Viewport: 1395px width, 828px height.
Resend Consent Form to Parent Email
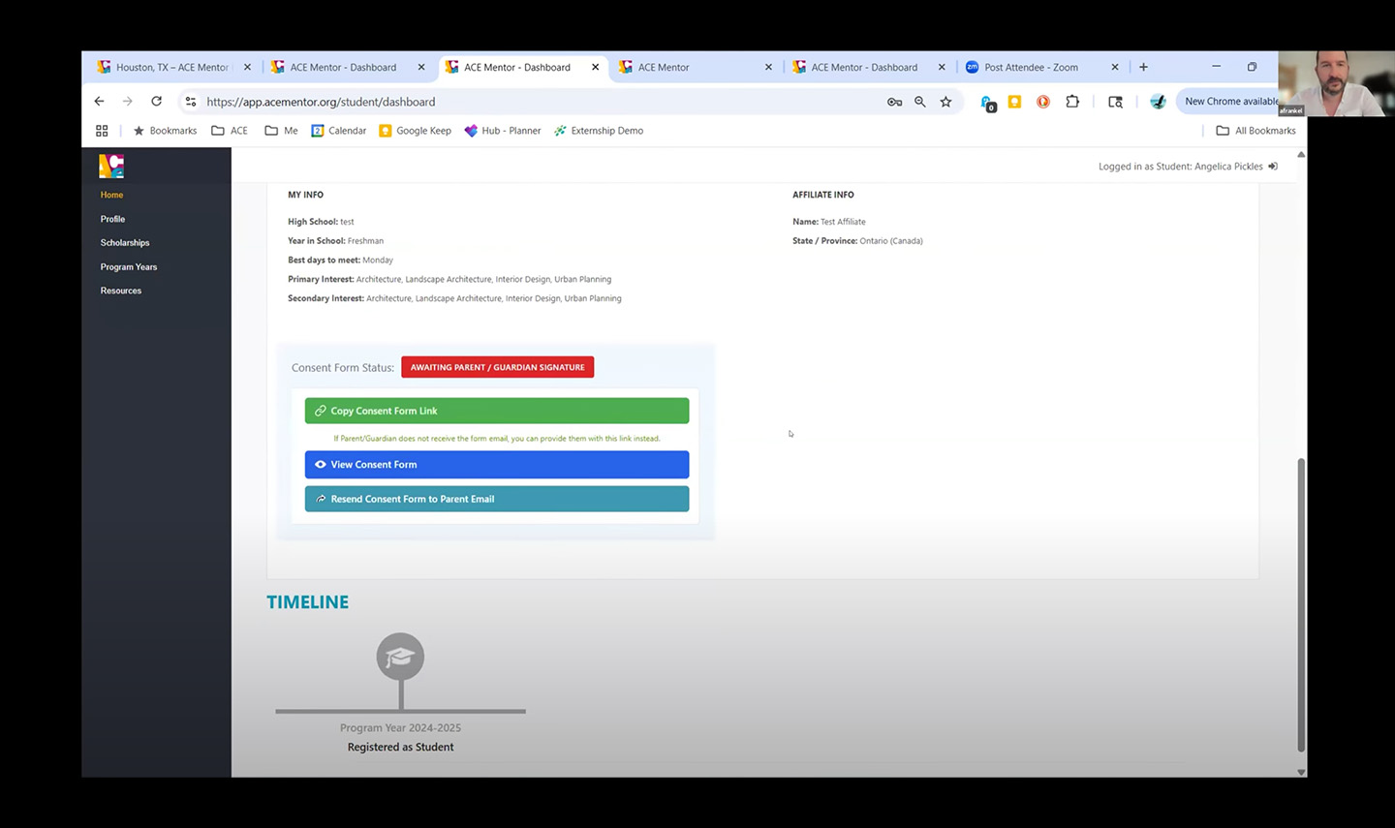tap(496, 499)
